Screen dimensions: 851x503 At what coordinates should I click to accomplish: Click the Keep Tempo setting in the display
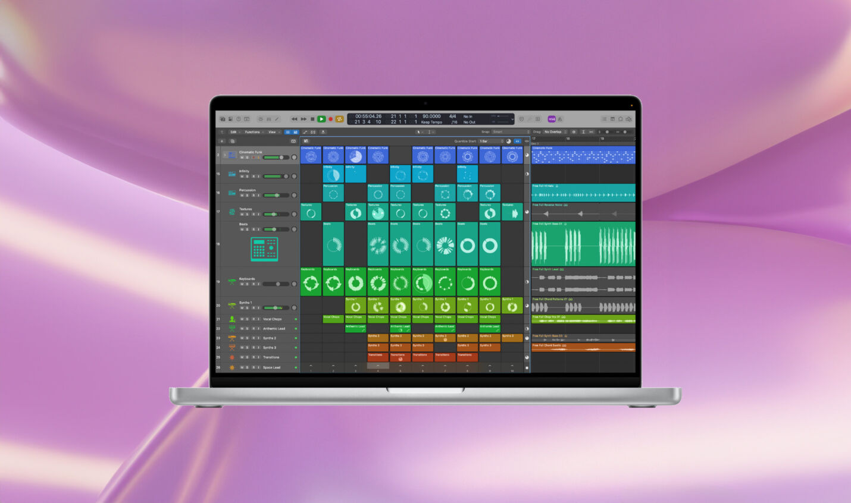[431, 122]
